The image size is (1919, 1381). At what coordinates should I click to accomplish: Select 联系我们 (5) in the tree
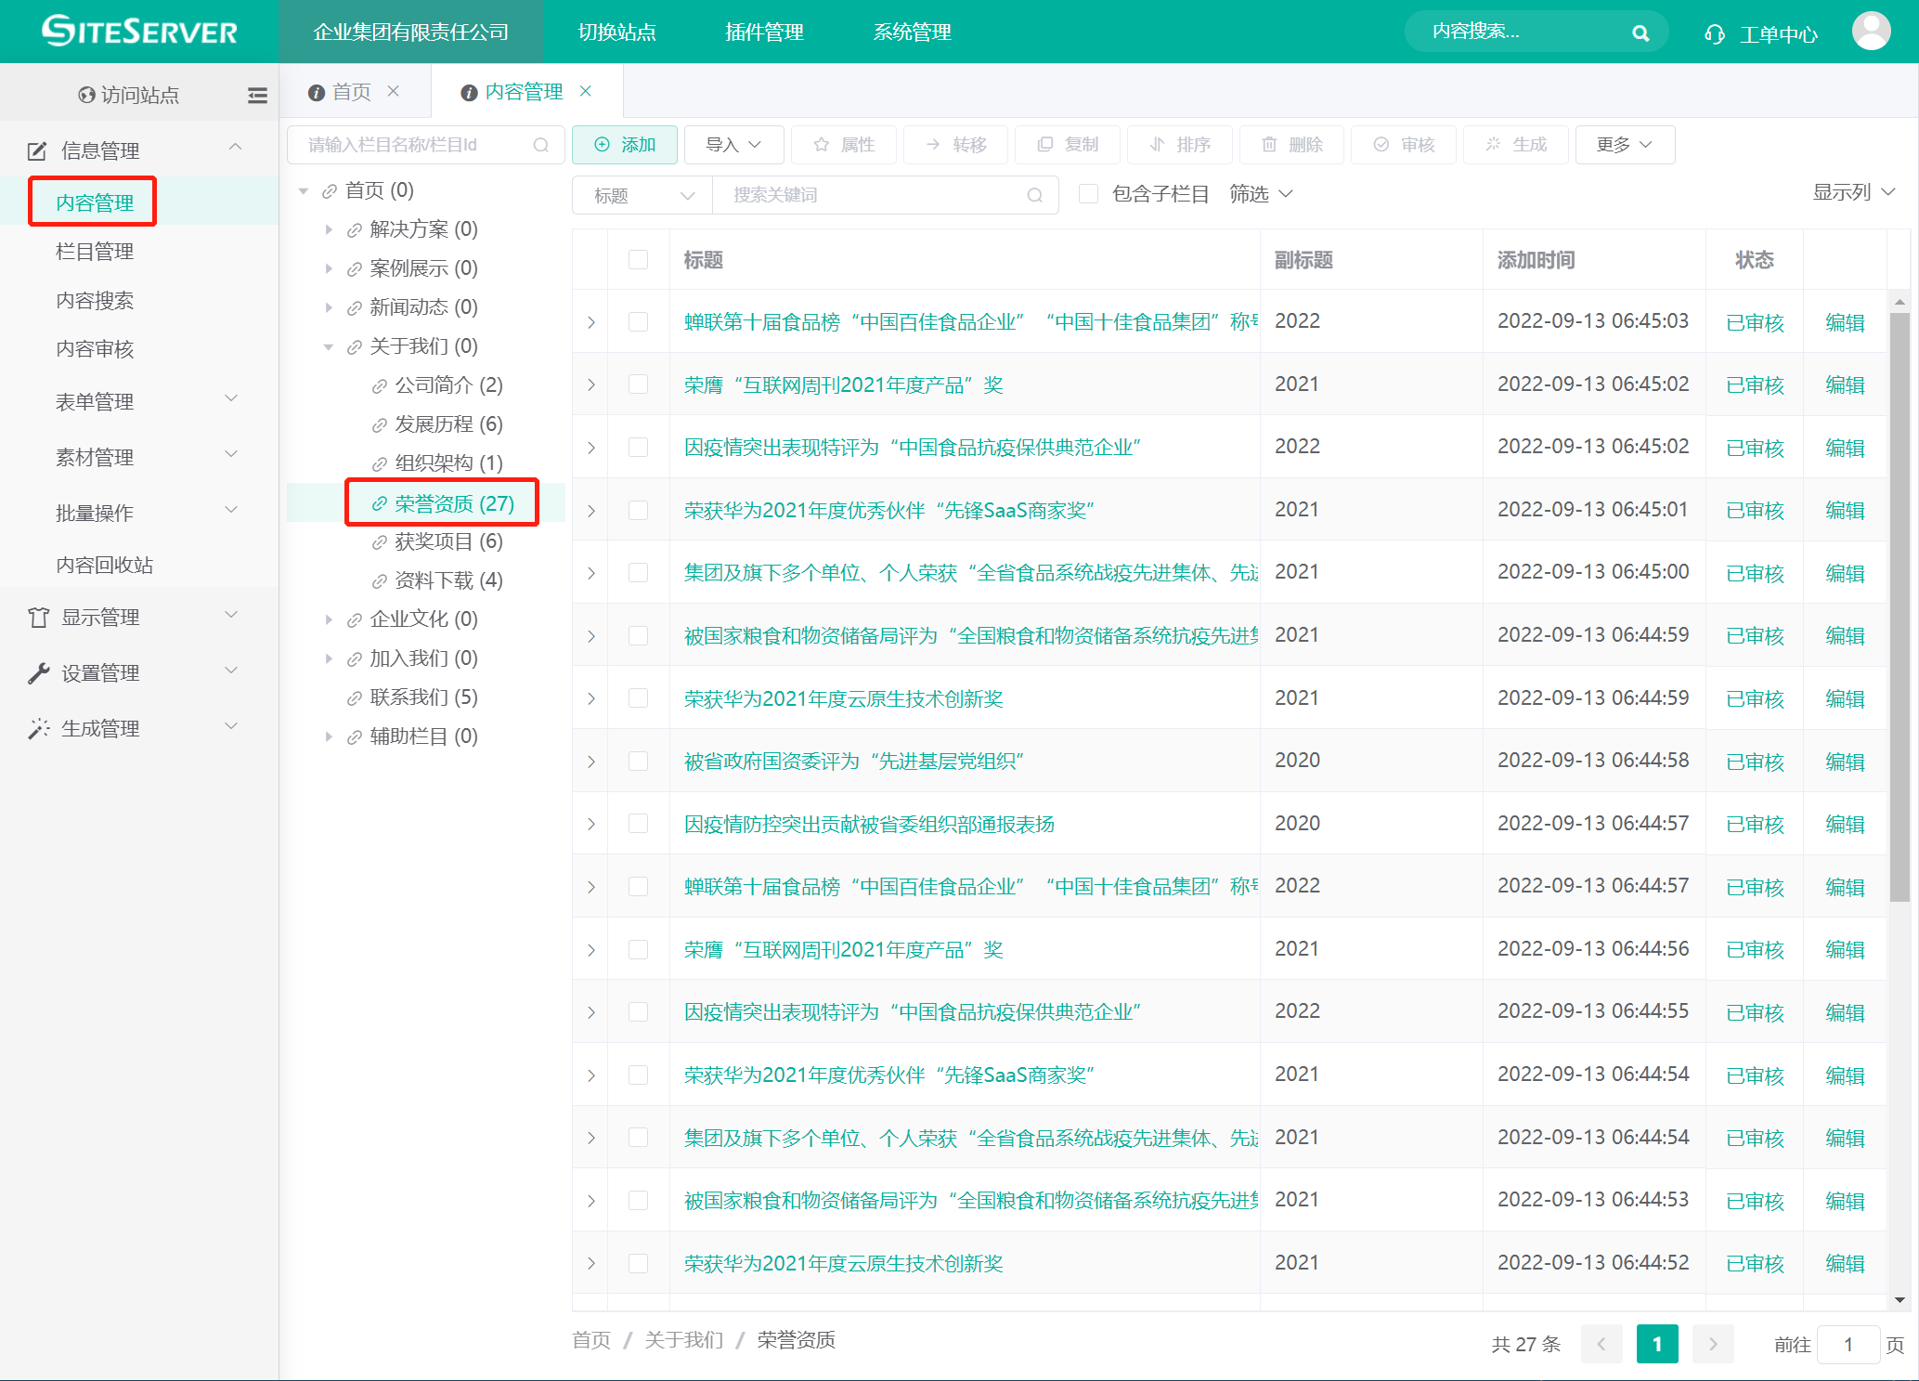tap(423, 697)
